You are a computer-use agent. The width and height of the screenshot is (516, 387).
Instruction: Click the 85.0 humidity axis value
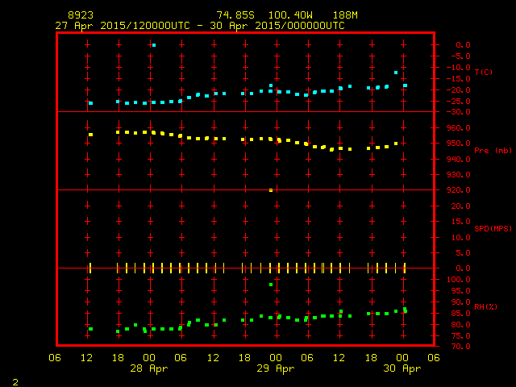460,313
